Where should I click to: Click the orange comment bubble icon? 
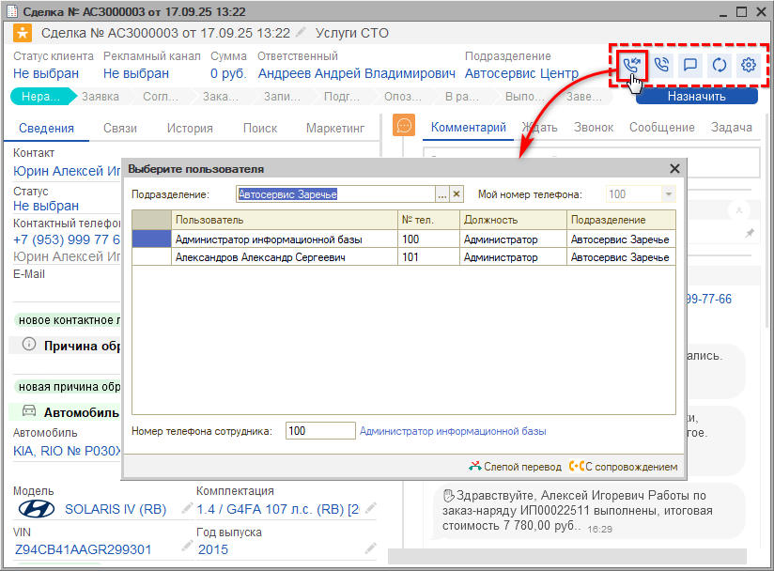(x=404, y=126)
